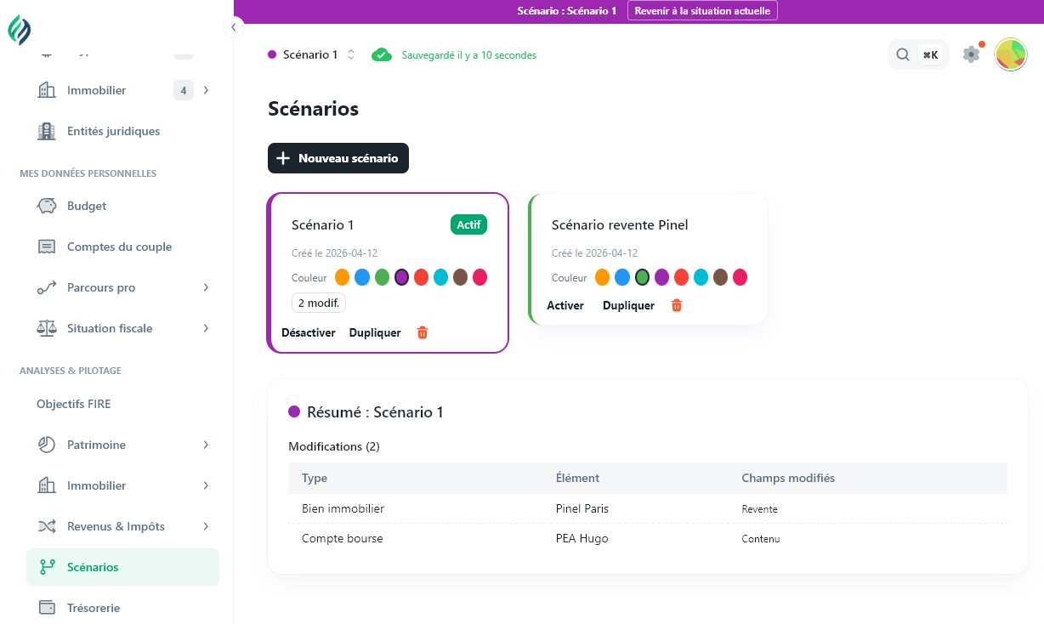Collapse the sidebar with arrow button
This screenshot has height=624, width=1044.
tap(233, 27)
